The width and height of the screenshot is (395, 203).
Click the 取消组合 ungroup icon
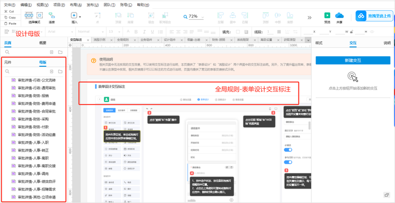pyautogui.click(x=165, y=15)
